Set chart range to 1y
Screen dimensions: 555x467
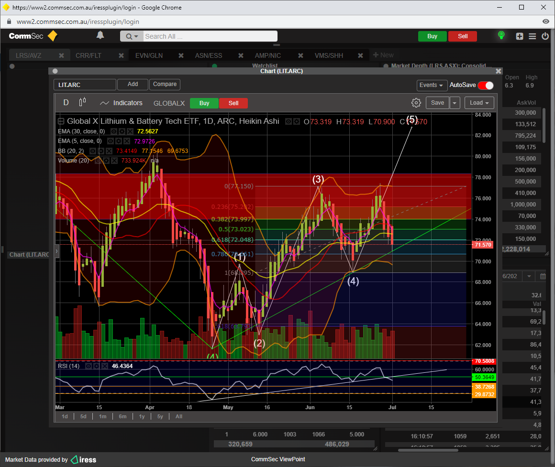click(142, 417)
